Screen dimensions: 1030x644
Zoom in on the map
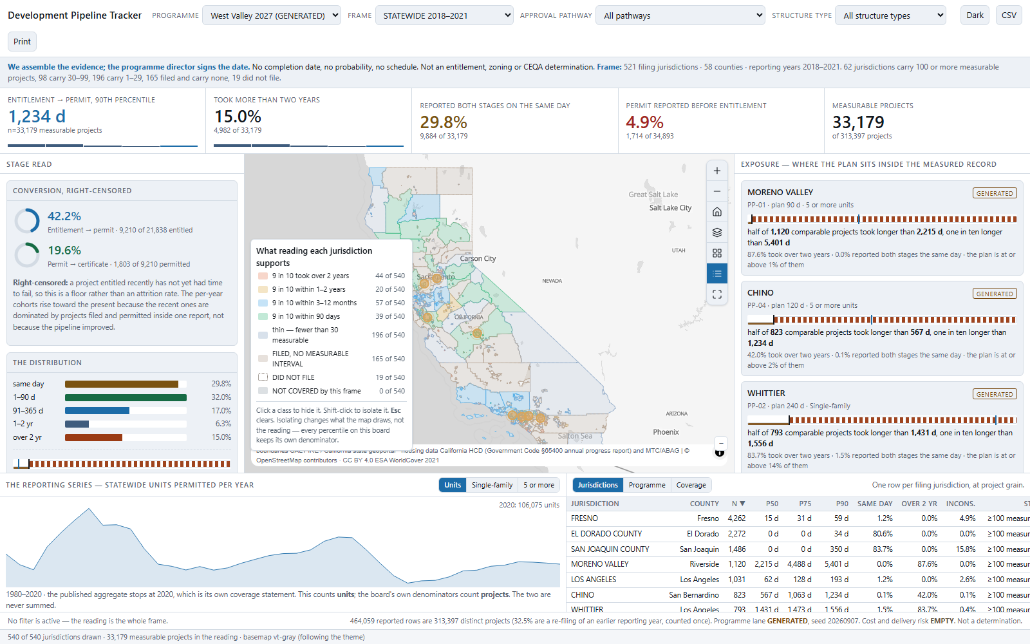[717, 171]
